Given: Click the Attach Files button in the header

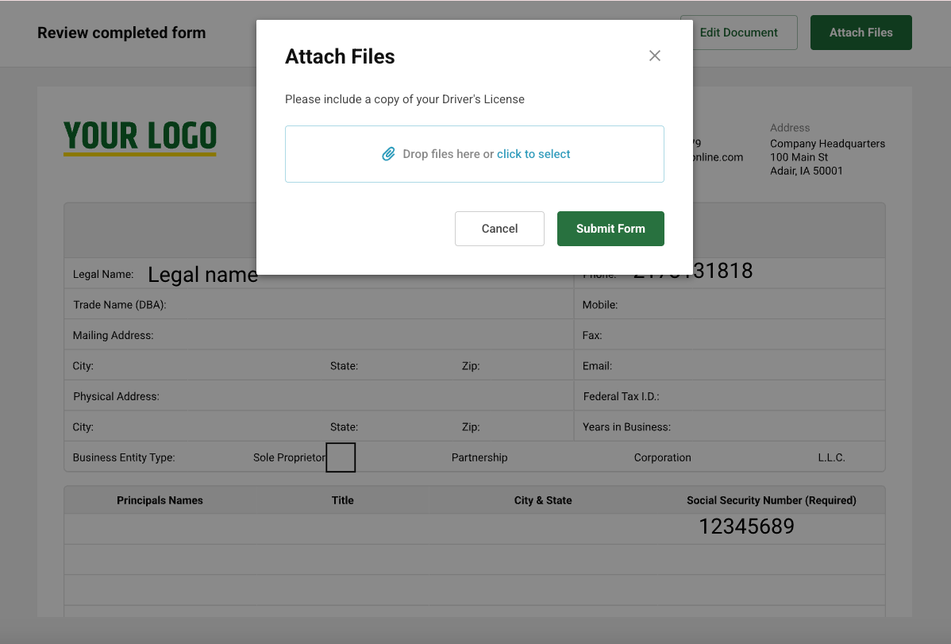Looking at the screenshot, I should click(x=861, y=33).
